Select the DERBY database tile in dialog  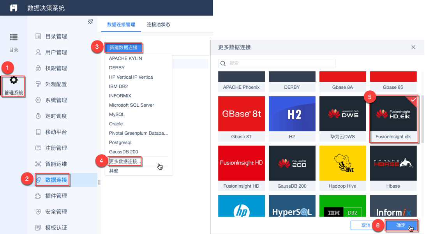[x=292, y=81]
